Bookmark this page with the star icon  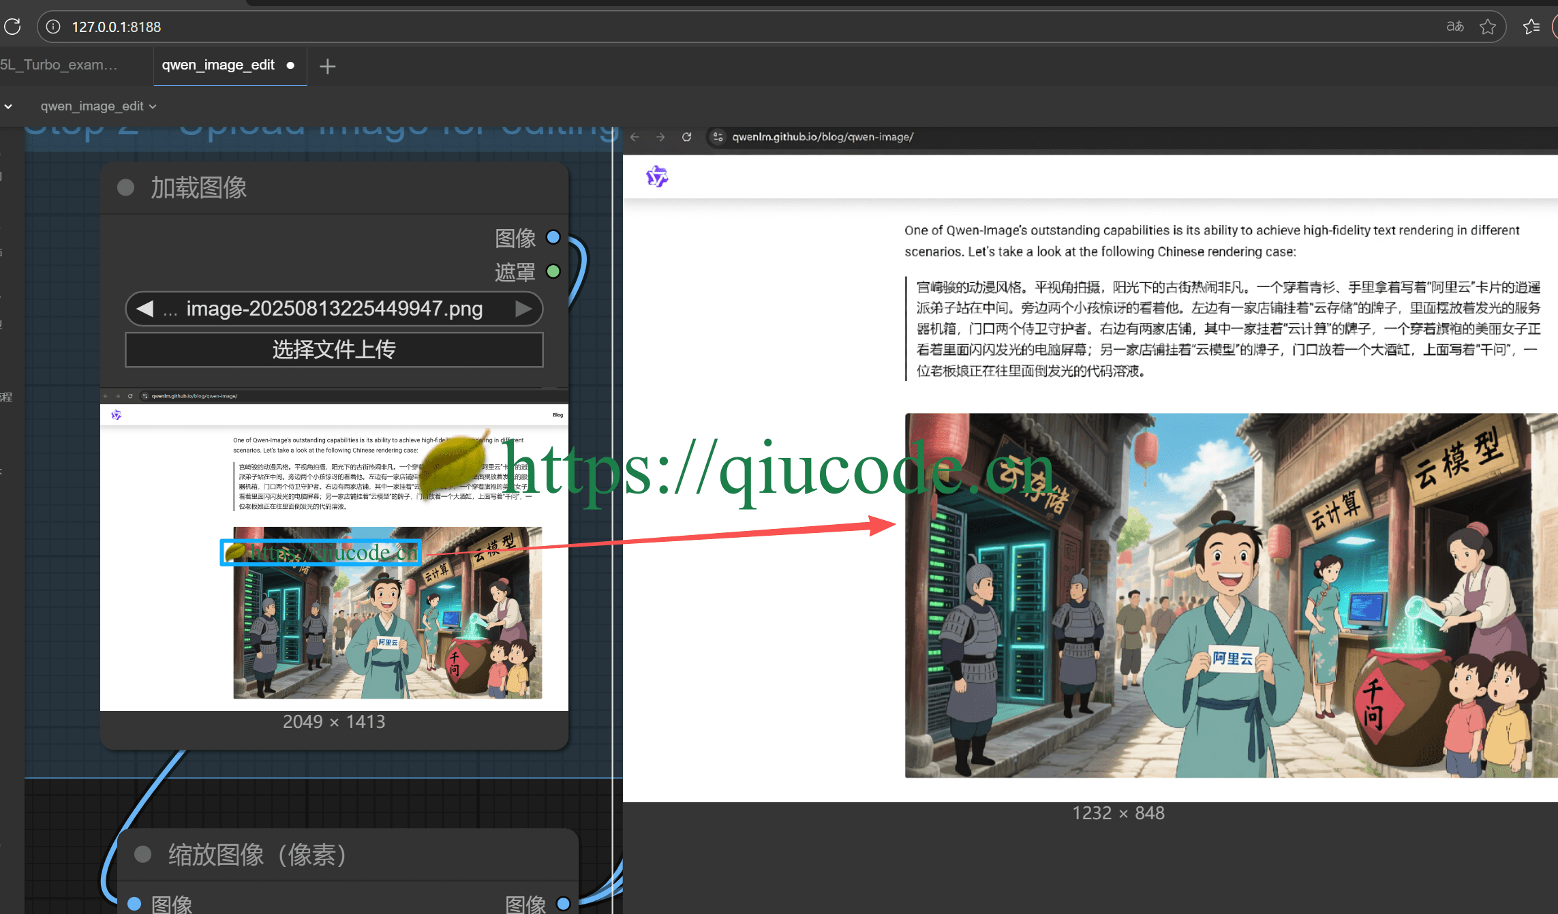pyautogui.click(x=1488, y=27)
